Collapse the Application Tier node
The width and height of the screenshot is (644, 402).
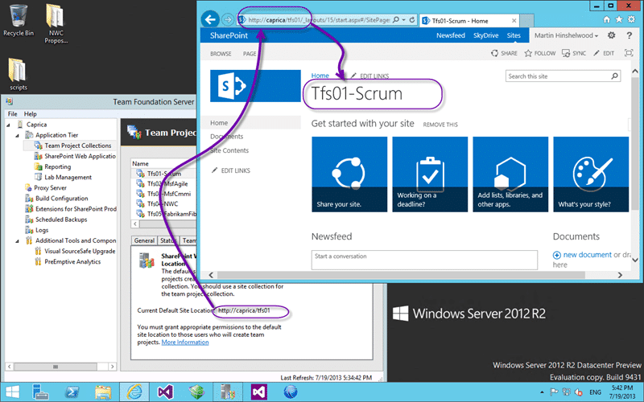point(17,135)
